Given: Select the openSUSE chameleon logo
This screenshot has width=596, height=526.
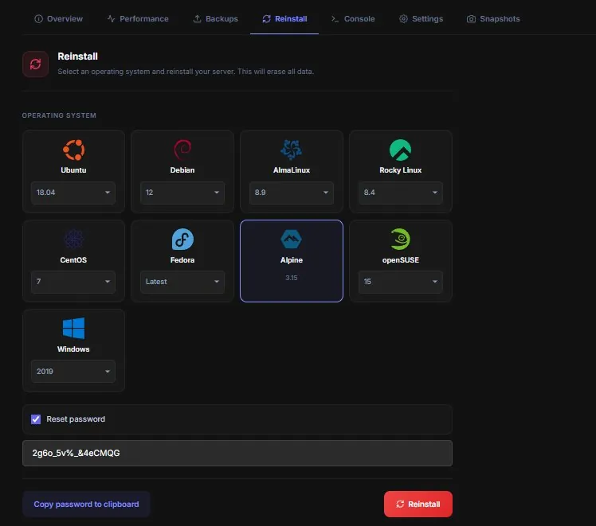Looking at the screenshot, I should (400, 239).
